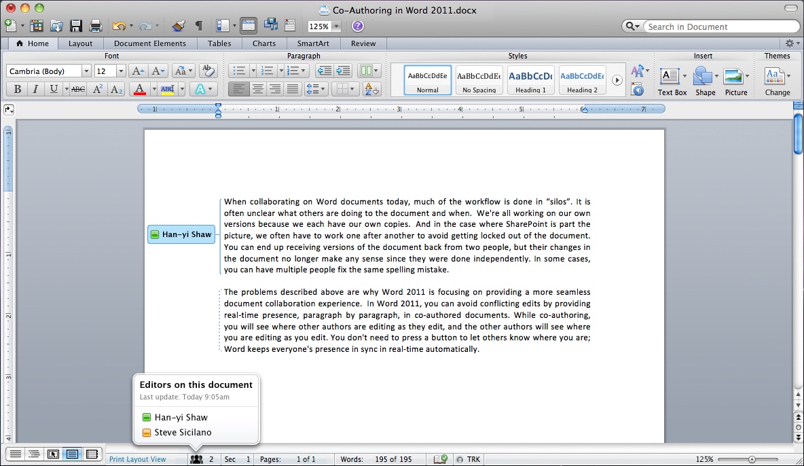Save the document with the floppy icon
Image resolution: width=804 pixels, height=466 pixels.
76,26
